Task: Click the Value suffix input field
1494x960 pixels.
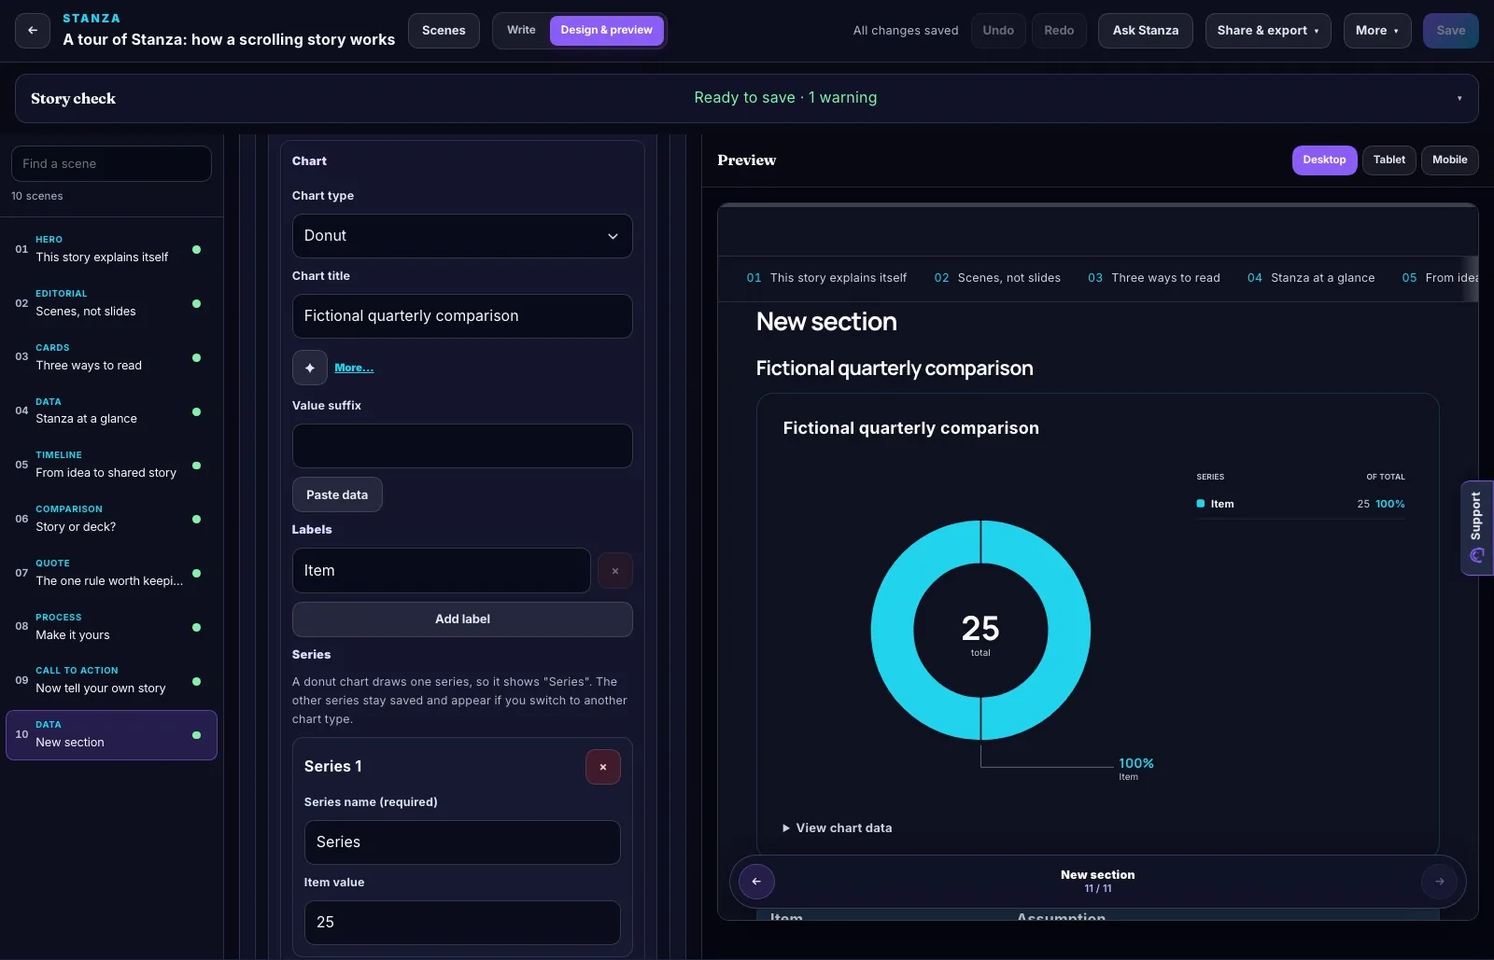Action: click(x=462, y=446)
